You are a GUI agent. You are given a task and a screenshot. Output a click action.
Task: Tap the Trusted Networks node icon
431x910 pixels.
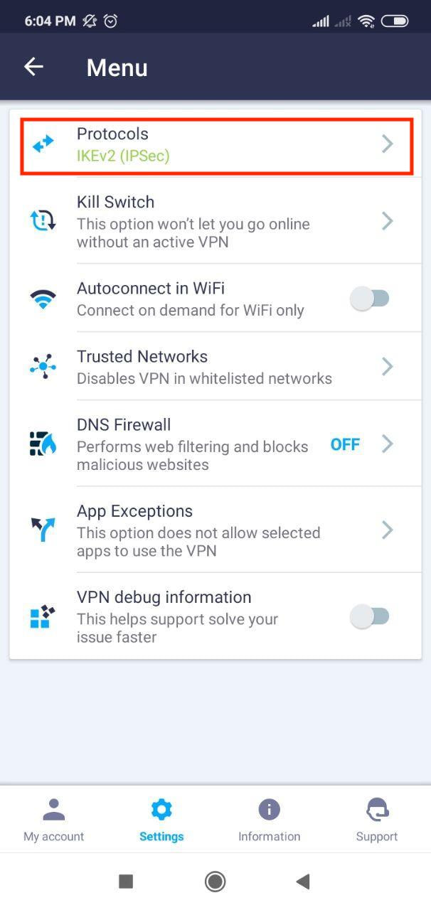tap(43, 366)
